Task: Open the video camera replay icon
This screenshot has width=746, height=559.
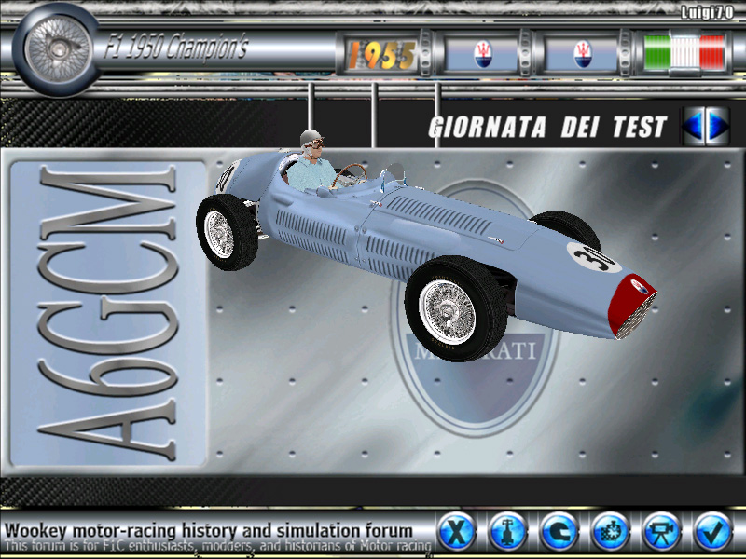Action: click(662, 531)
